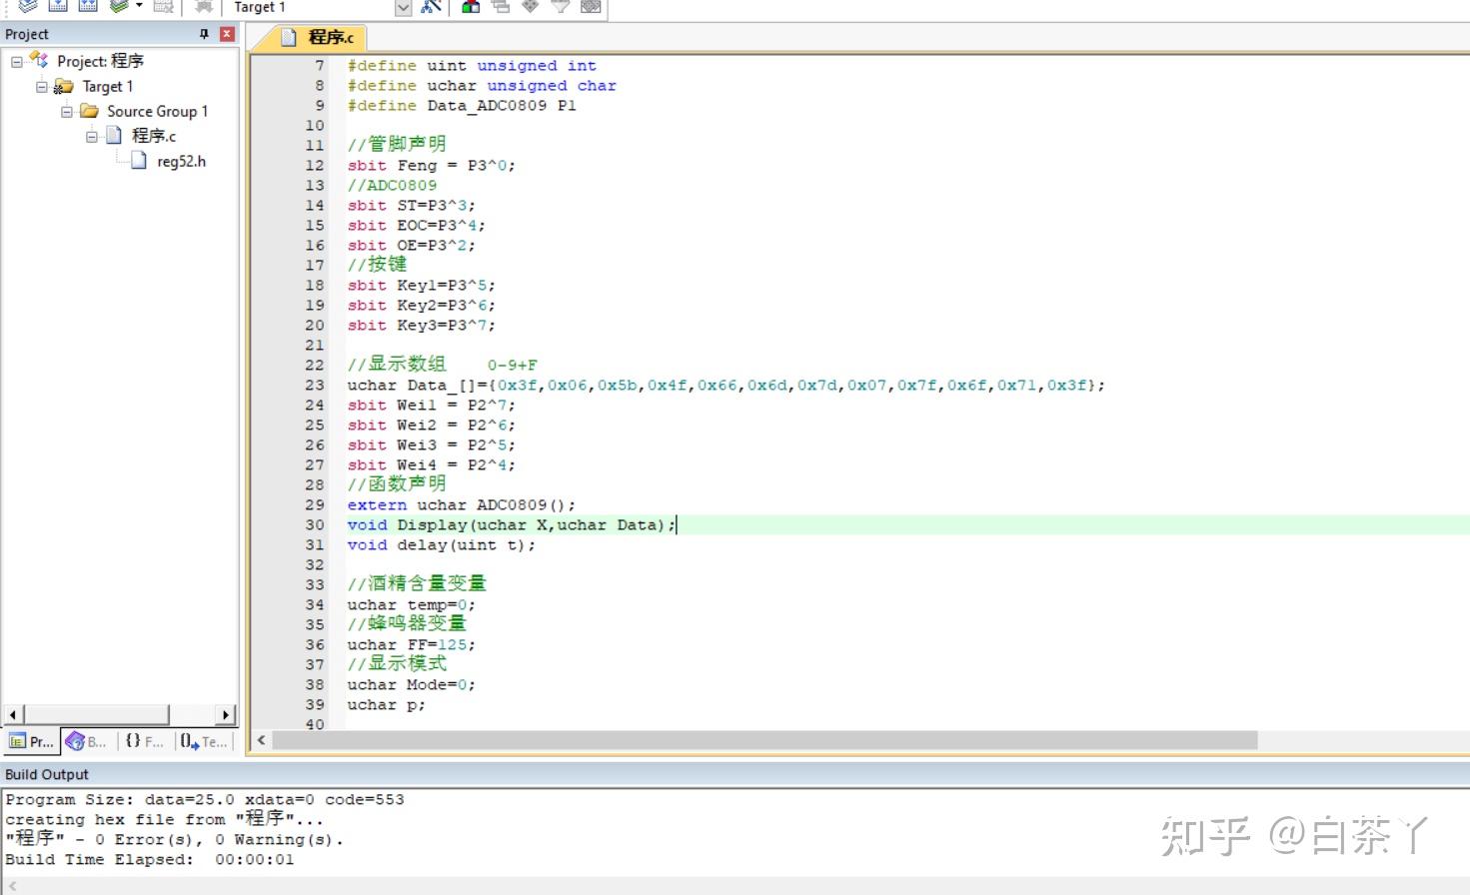Select reg52.h in the project tree

pos(181,162)
